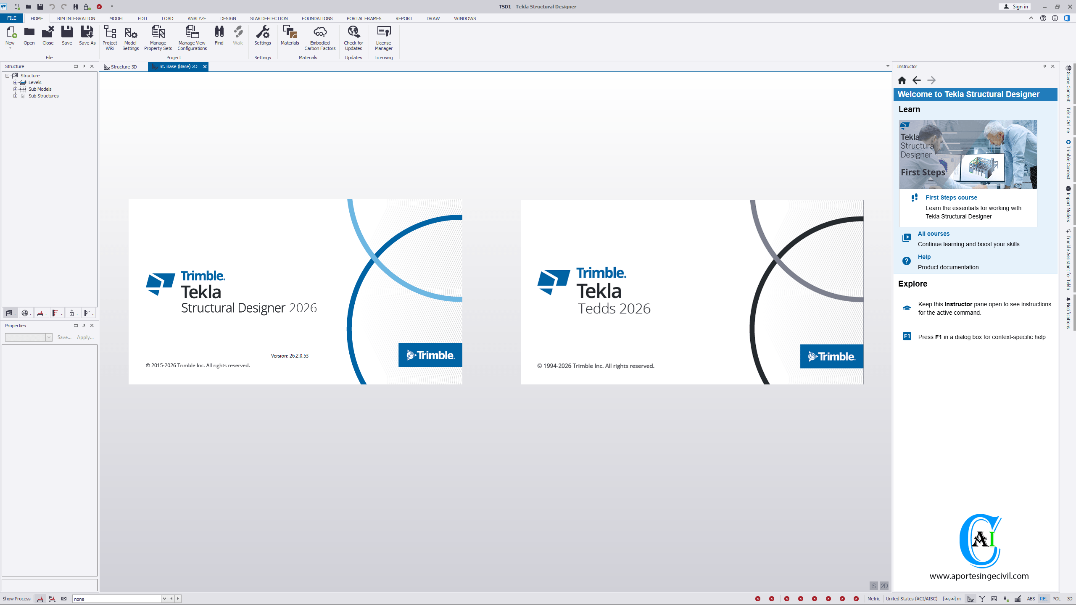The height and width of the screenshot is (605, 1076).
Task: Switch to the ANALYZE ribbon tab
Action: pos(197,18)
